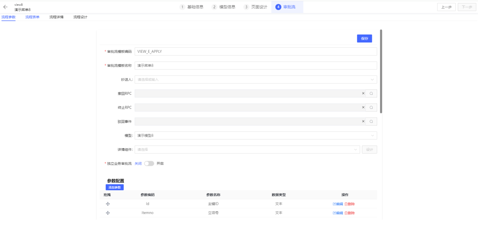
Task: Click the 添加参数 button
Action: pyautogui.click(x=115, y=187)
